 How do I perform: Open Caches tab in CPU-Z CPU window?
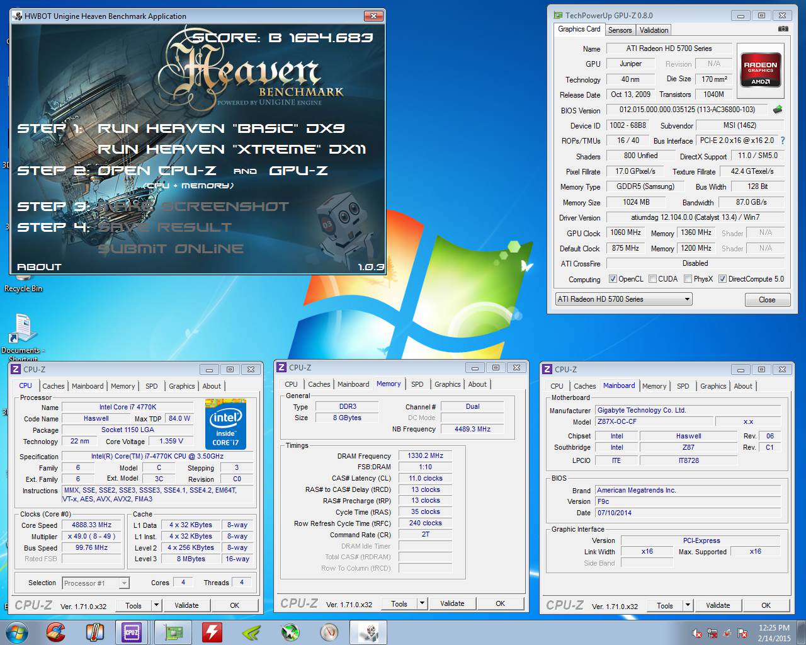[x=54, y=386]
